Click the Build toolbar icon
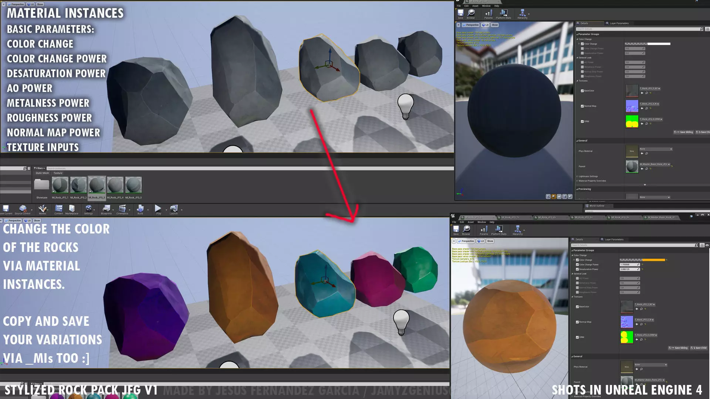Viewport: 710px width, 399px height. point(140,210)
